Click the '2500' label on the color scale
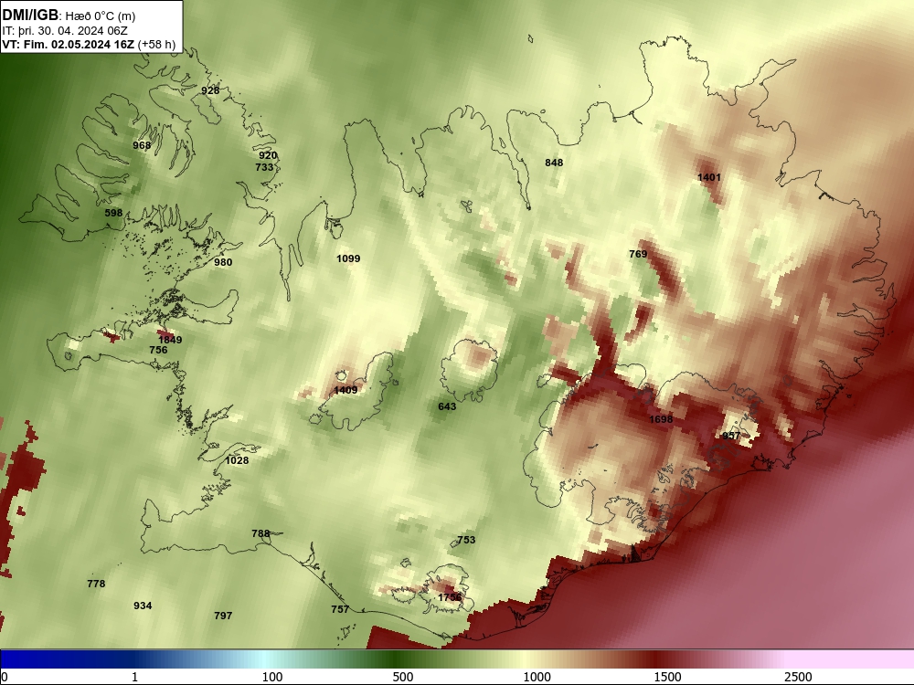This screenshot has height=685, width=914. [798, 677]
